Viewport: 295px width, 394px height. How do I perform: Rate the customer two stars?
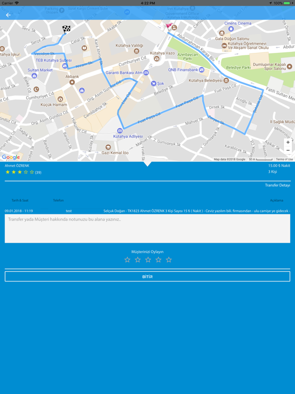[x=138, y=260]
